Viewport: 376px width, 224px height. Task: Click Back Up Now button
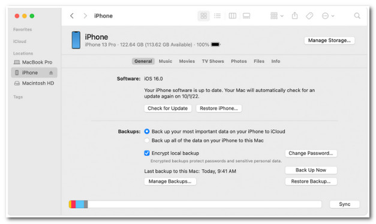click(x=311, y=170)
